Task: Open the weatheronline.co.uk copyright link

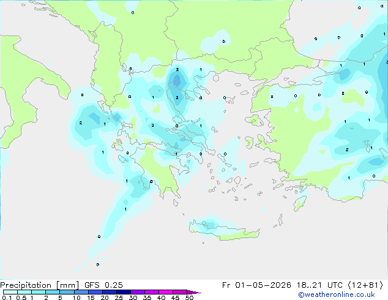Action: pyautogui.click(x=337, y=294)
